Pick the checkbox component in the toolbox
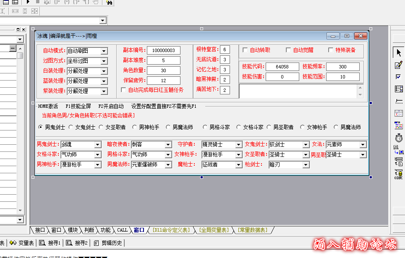 coord(398,77)
